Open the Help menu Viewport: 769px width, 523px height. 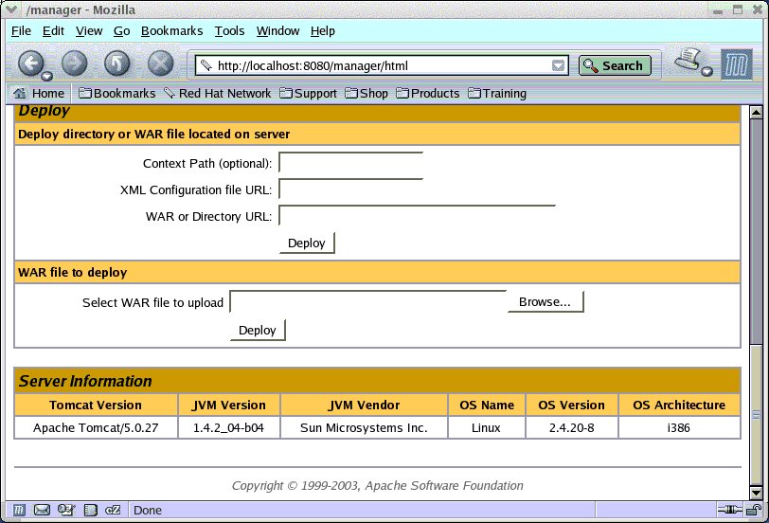(322, 31)
